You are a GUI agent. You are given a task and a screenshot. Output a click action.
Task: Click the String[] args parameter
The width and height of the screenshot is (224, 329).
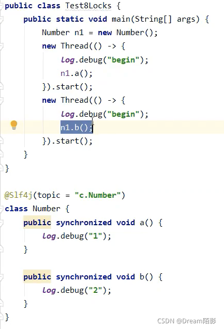167,19
